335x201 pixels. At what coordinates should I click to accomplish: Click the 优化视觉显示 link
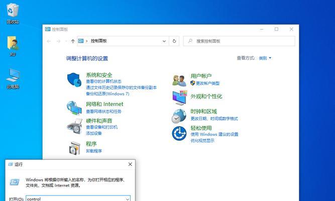point(202,141)
